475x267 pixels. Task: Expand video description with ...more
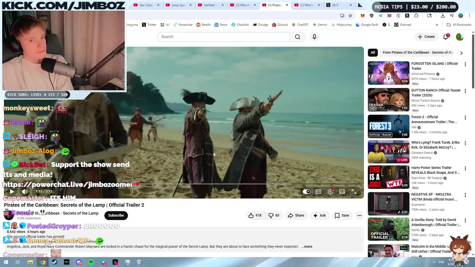(307, 247)
